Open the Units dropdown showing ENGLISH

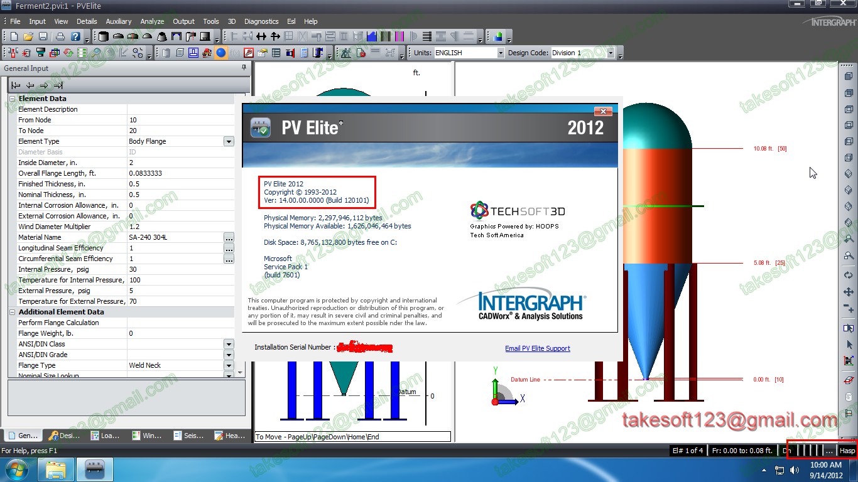[x=501, y=53]
